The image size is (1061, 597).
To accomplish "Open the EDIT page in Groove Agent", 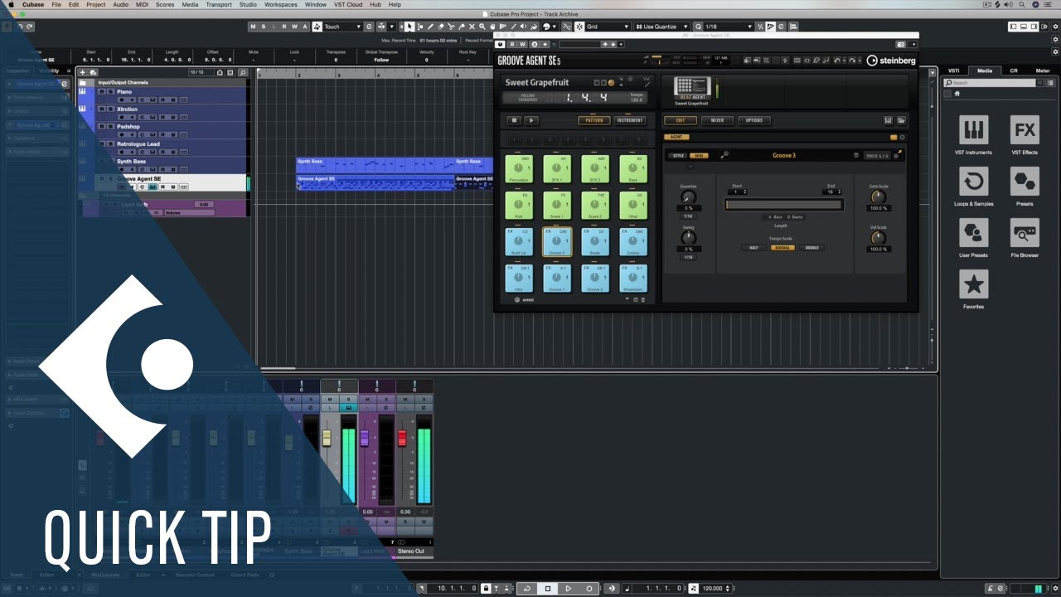I will [681, 120].
